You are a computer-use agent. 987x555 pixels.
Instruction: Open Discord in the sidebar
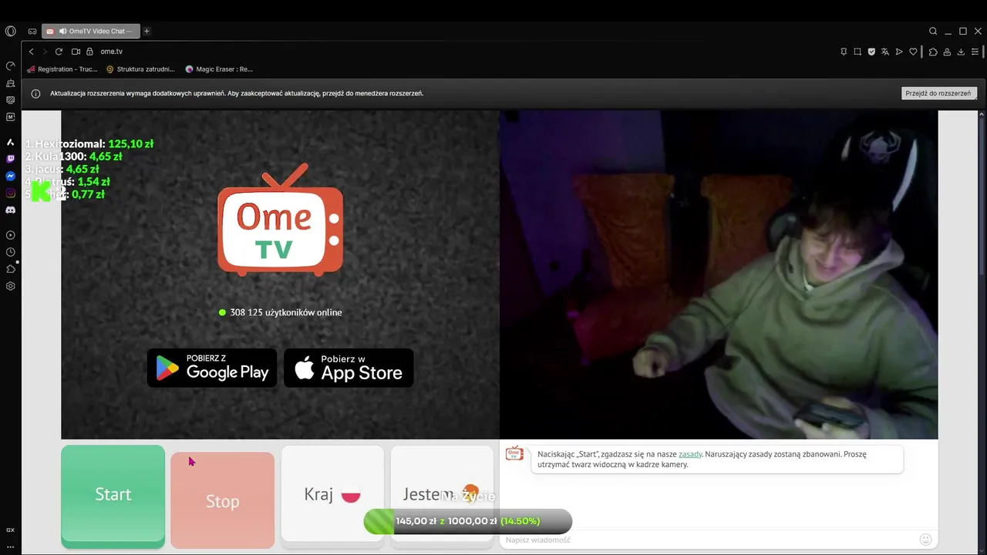click(11, 210)
